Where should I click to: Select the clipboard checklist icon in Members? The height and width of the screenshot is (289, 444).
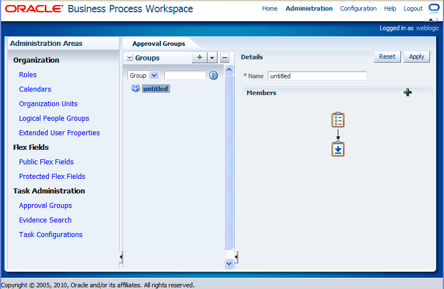[x=338, y=120]
